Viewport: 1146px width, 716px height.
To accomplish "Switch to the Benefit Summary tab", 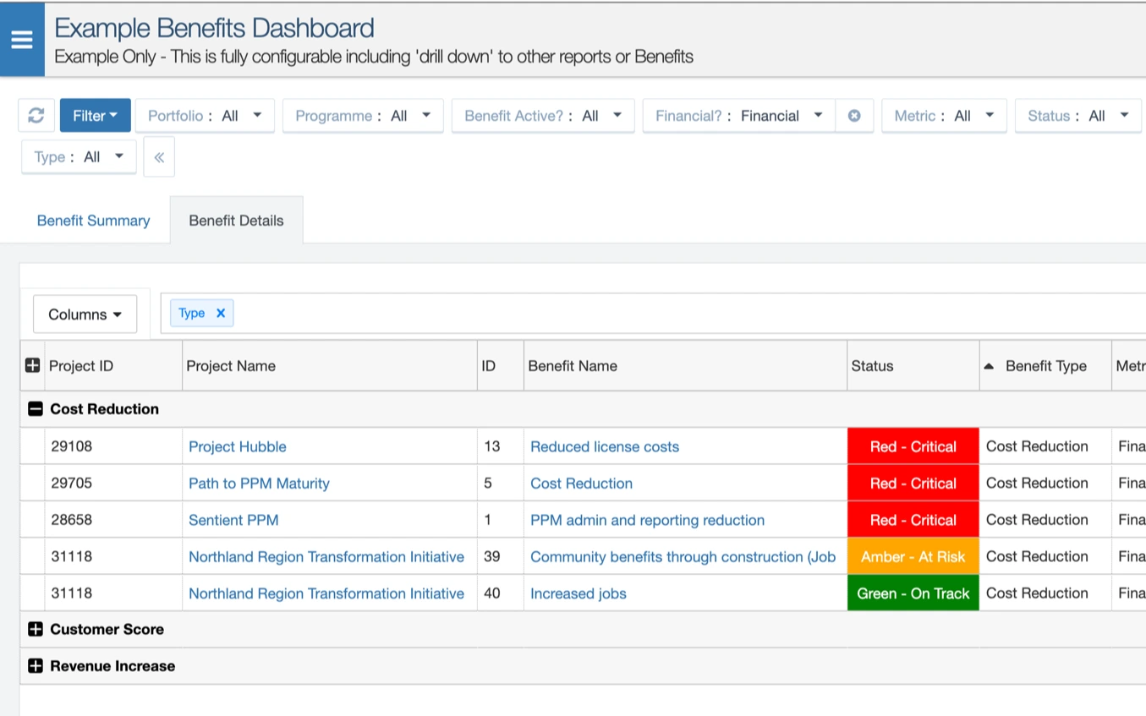I will click(93, 221).
